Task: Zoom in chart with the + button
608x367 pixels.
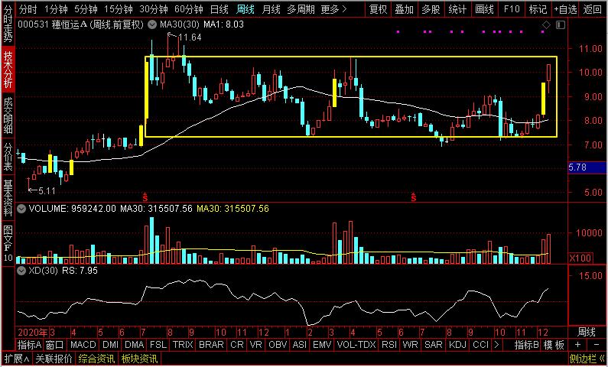Action: tap(577, 345)
